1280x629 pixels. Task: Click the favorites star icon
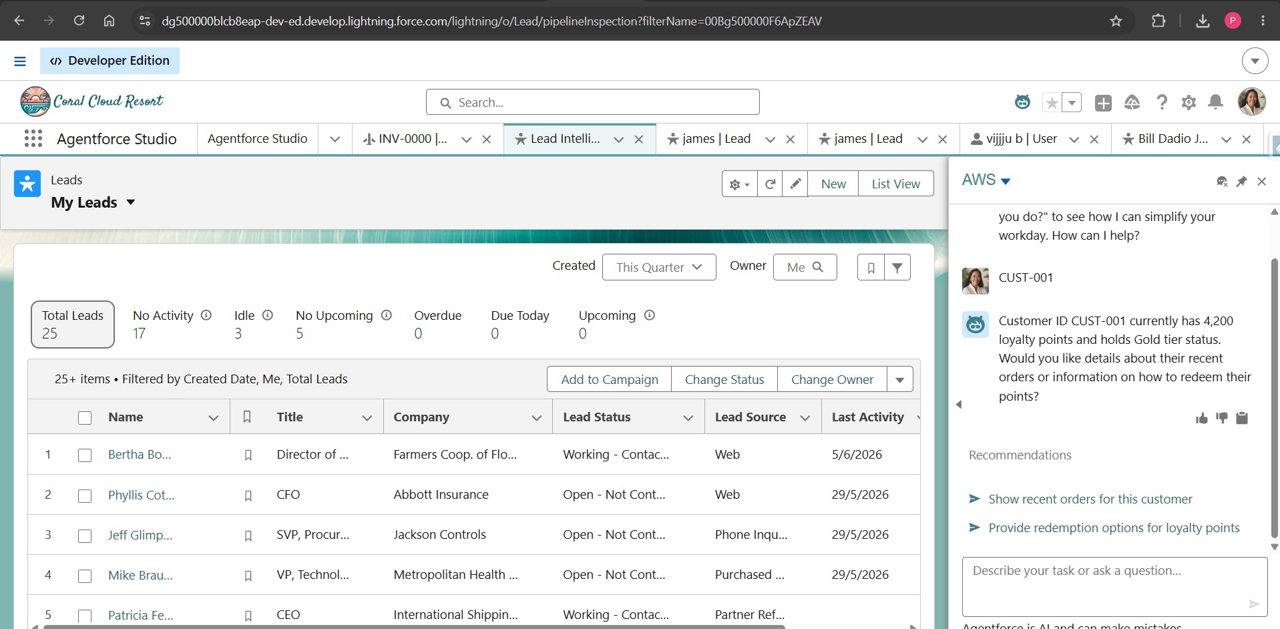pos(1052,103)
